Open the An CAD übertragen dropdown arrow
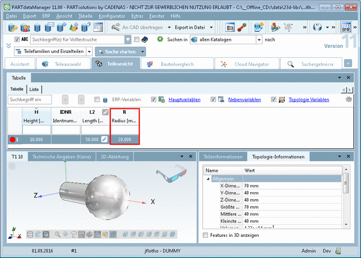 (x=169, y=27)
